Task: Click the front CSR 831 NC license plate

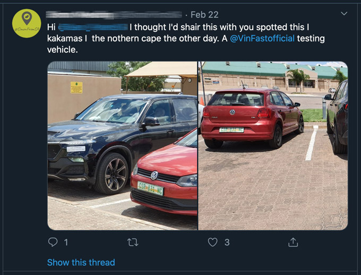Action: [150, 188]
